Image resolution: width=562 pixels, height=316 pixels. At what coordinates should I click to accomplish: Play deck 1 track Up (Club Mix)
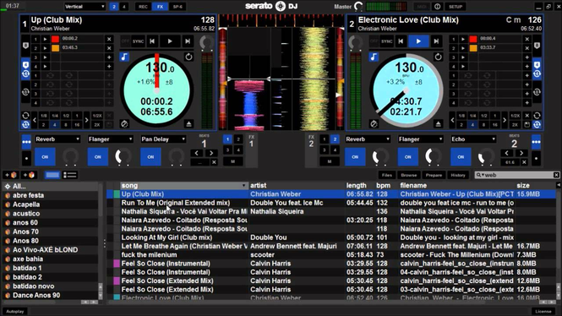pos(170,41)
